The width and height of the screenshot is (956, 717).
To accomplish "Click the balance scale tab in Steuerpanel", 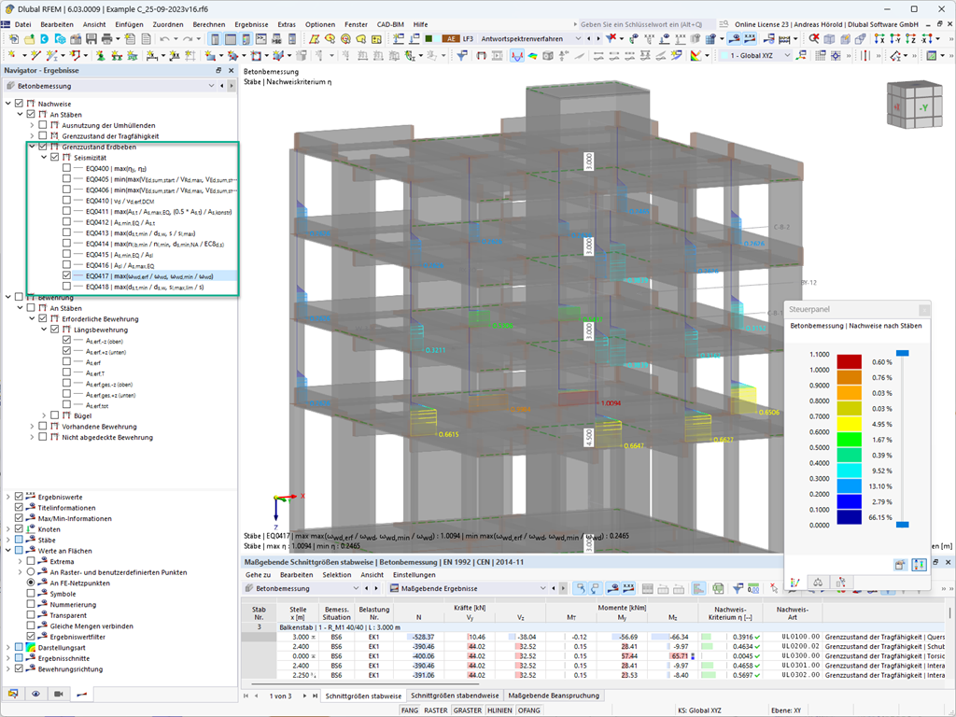I will click(818, 583).
